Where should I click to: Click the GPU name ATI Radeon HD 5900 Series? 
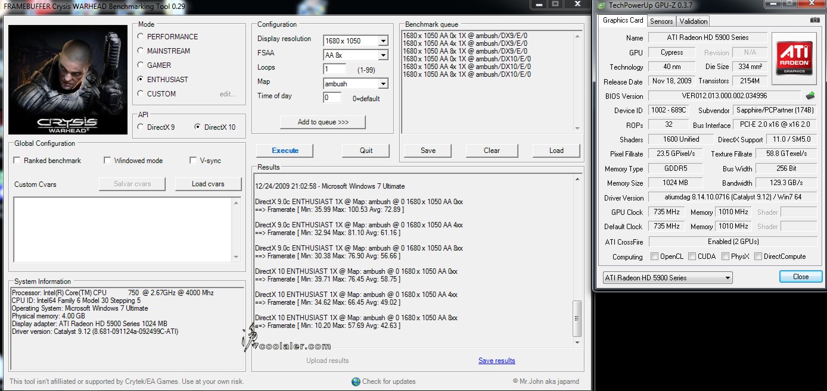[x=707, y=37]
